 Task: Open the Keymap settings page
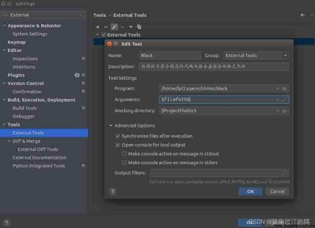pos(17,42)
